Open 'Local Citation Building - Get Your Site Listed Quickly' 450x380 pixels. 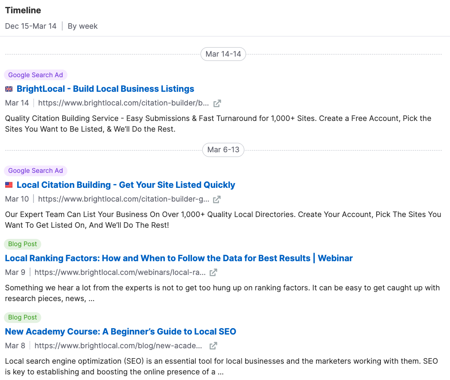pos(126,185)
